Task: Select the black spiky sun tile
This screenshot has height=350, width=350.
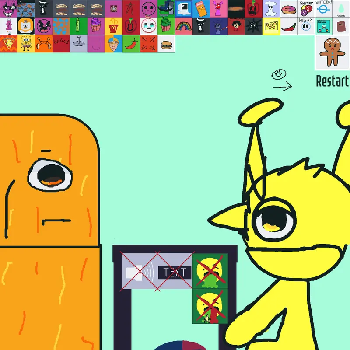Action: pos(254,26)
